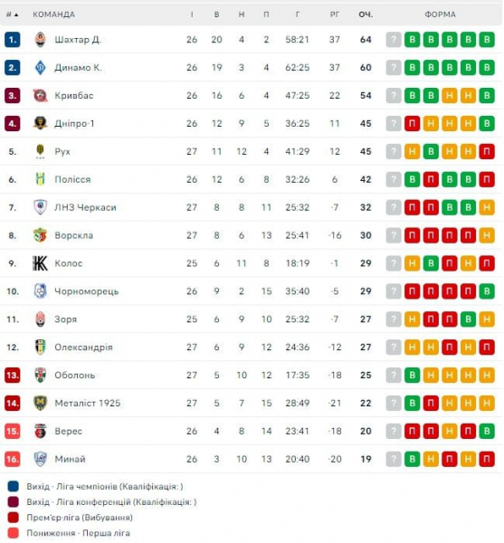Click the ФОРМА column header
This screenshot has height=543, width=504.
click(441, 14)
